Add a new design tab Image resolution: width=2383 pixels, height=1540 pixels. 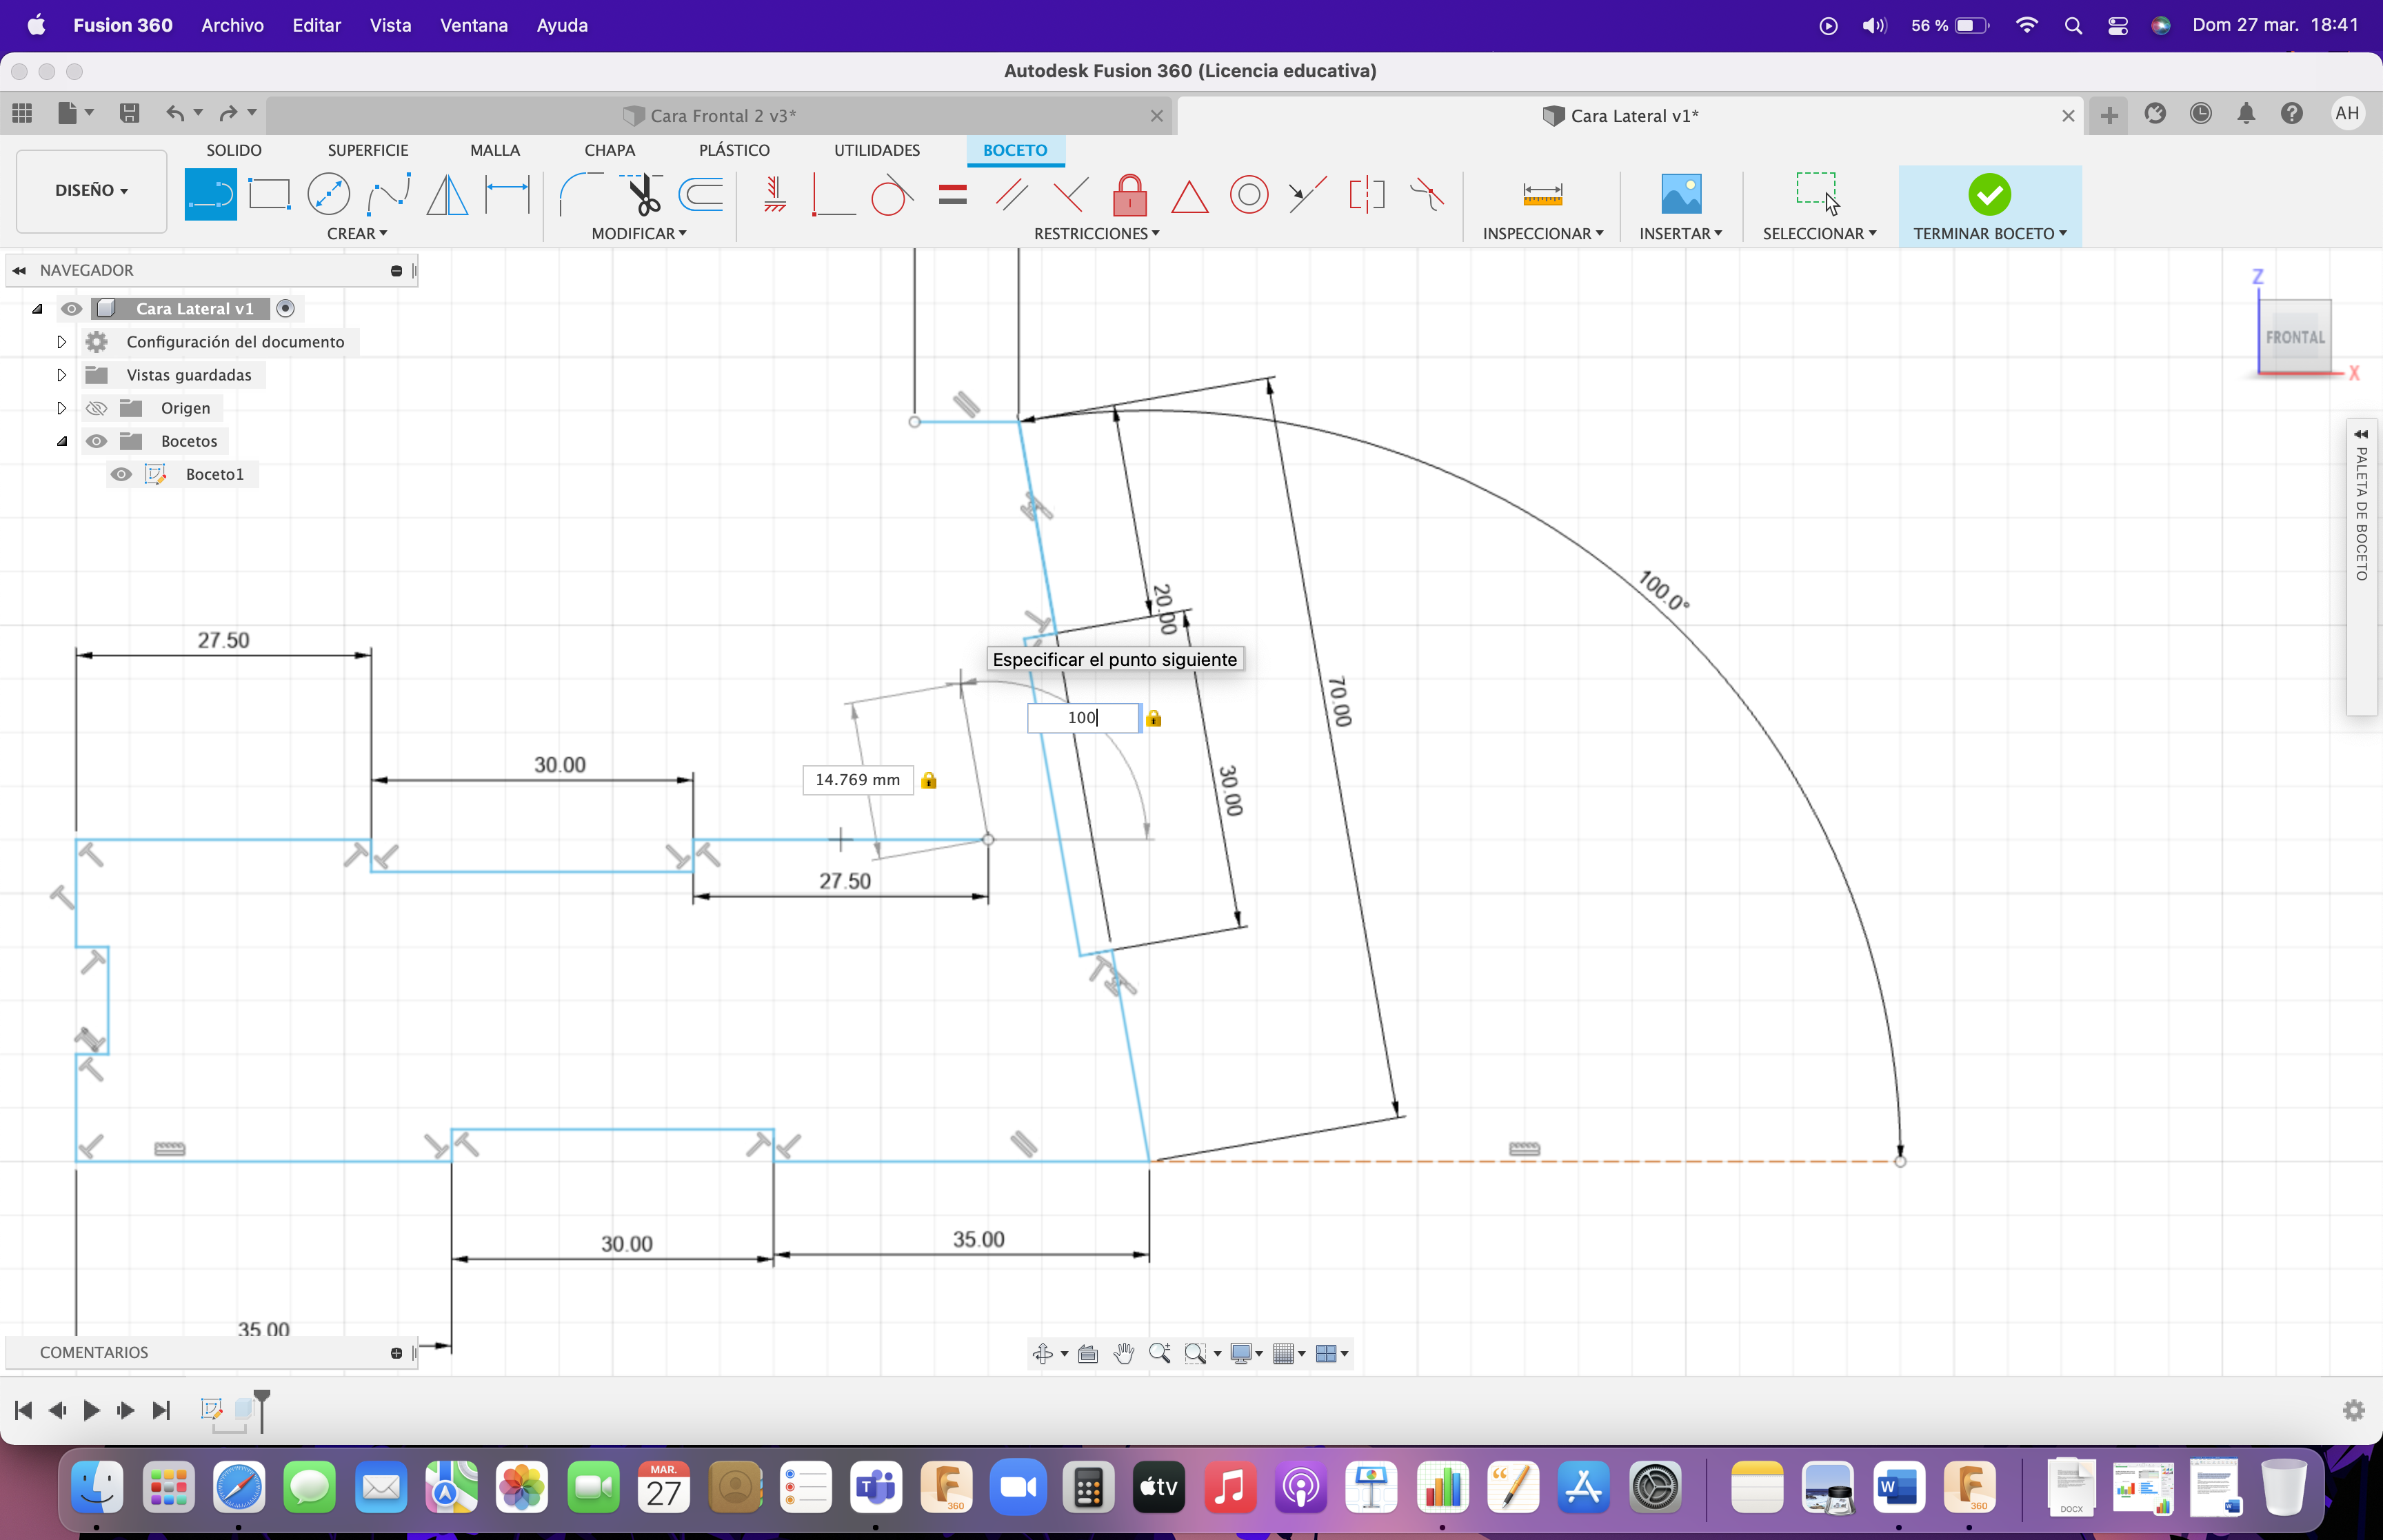point(2109,115)
